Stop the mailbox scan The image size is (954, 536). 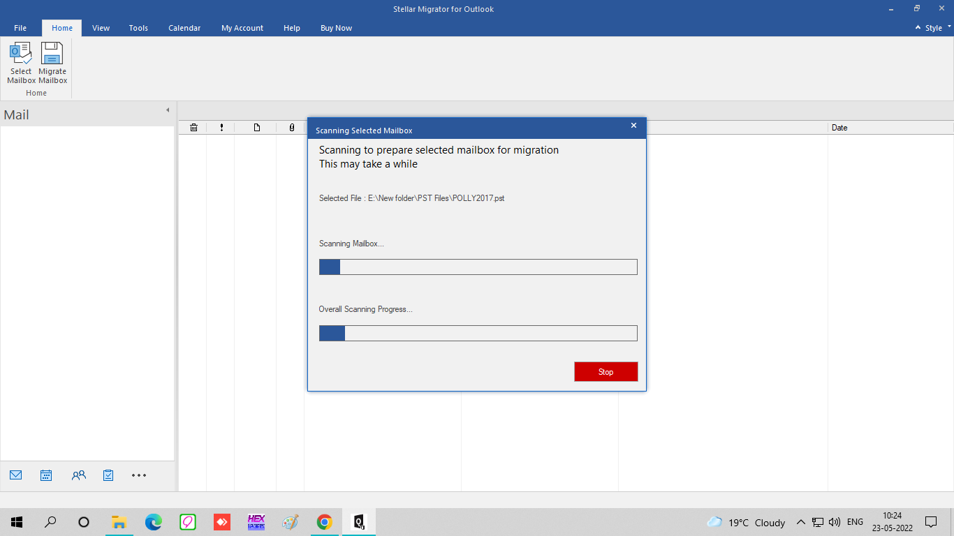tap(606, 372)
